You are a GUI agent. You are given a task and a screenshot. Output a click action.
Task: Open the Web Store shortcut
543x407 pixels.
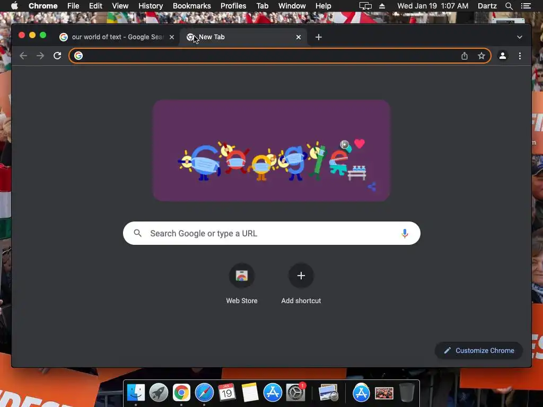coord(242,284)
